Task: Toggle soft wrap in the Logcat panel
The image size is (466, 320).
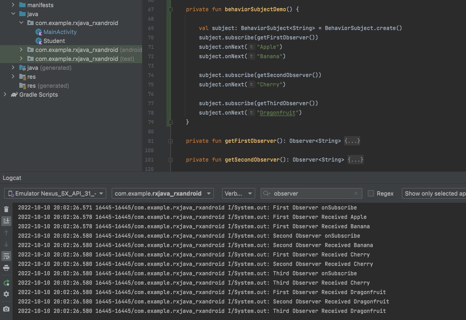Action: coord(6,256)
